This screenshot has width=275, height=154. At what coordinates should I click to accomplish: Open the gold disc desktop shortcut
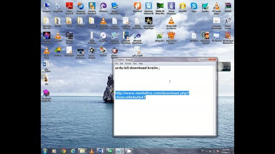coord(183,7)
